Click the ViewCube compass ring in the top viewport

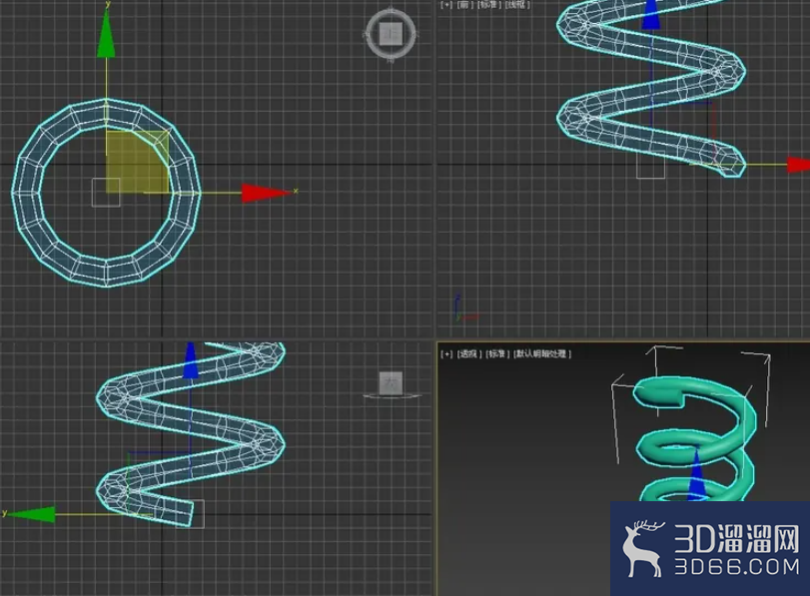pyautogui.click(x=392, y=56)
